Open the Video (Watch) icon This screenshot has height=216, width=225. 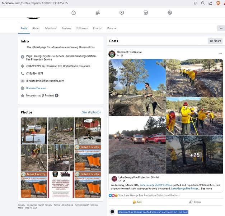click(122, 13)
